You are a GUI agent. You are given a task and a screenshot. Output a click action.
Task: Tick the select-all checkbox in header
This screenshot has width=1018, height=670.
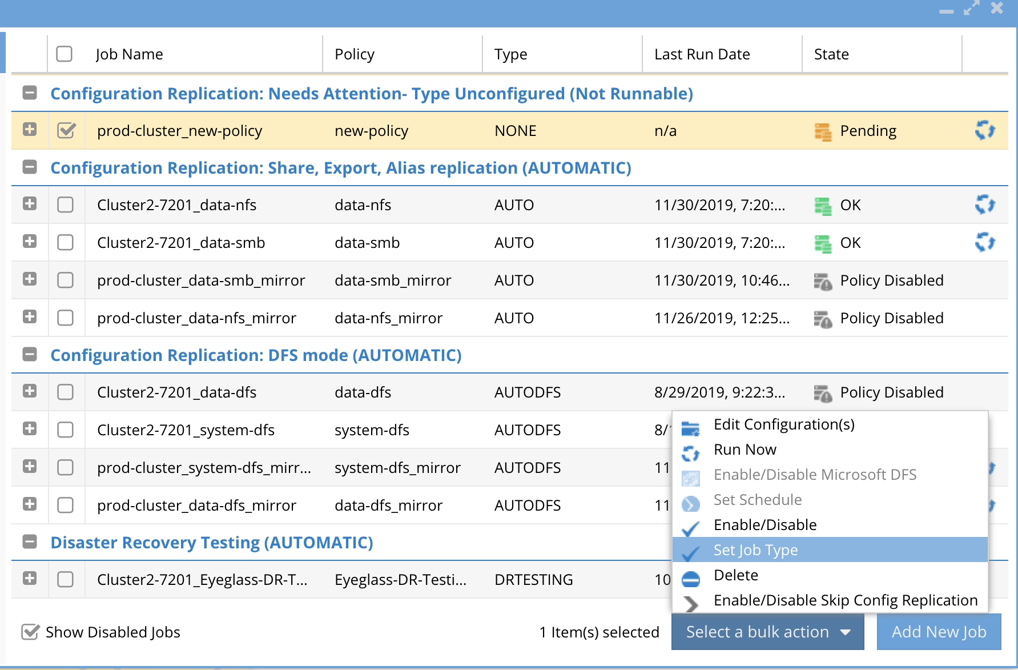pyautogui.click(x=64, y=54)
